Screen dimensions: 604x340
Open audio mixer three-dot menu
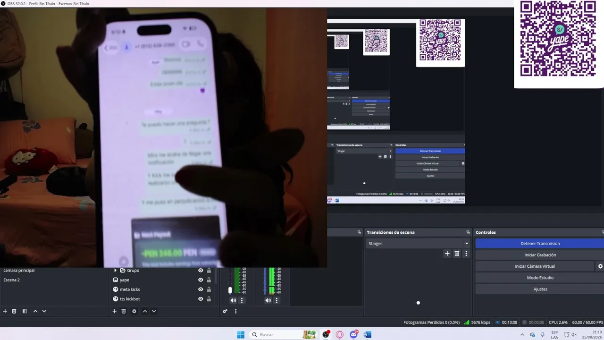point(235,311)
